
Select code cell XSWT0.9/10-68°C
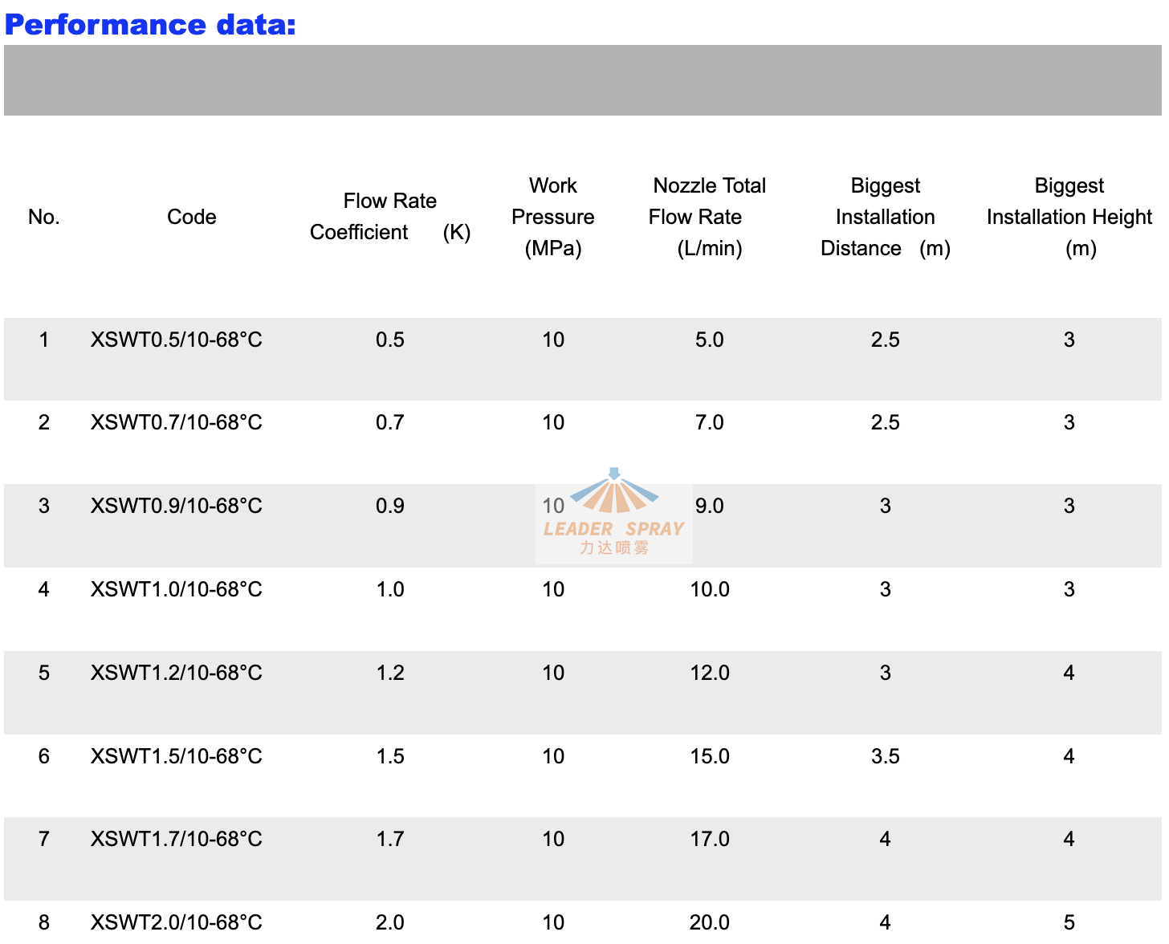point(177,506)
